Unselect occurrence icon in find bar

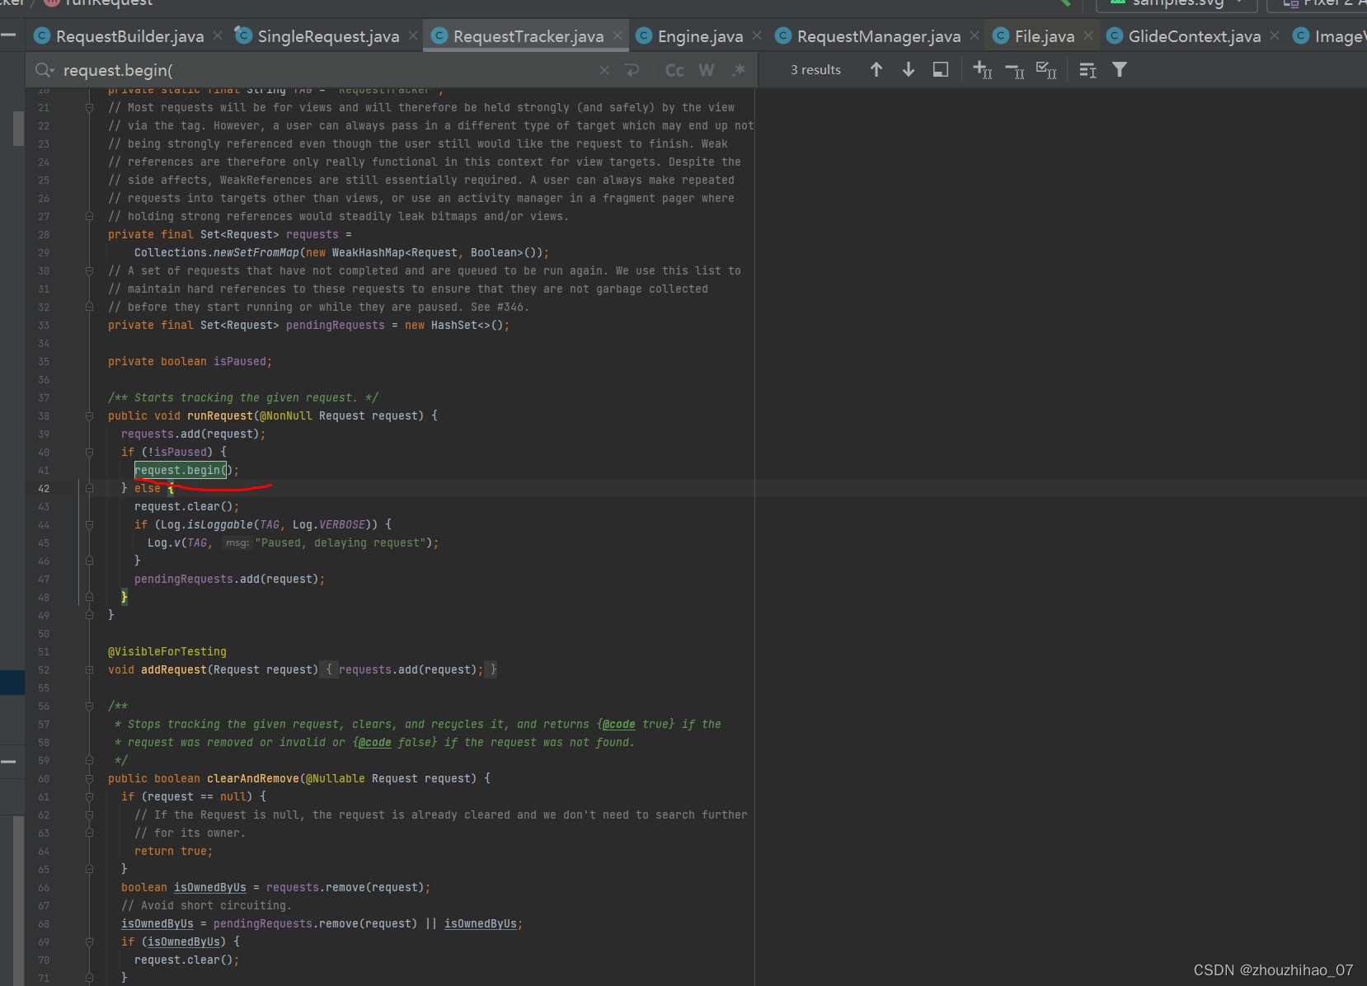click(x=1015, y=71)
